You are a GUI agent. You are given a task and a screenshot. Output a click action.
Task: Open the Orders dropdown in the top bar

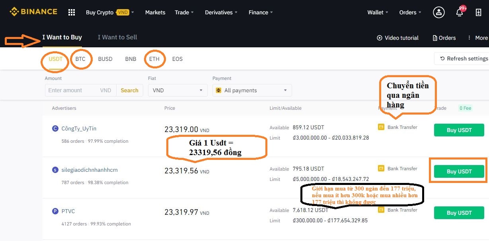pos(410,12)
